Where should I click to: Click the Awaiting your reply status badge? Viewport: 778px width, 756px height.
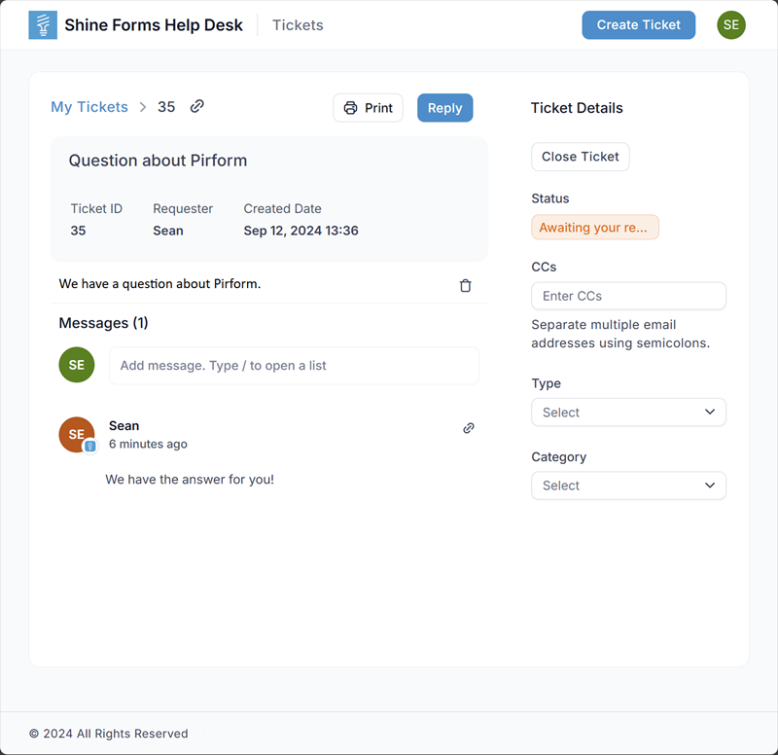click(594, 228)
